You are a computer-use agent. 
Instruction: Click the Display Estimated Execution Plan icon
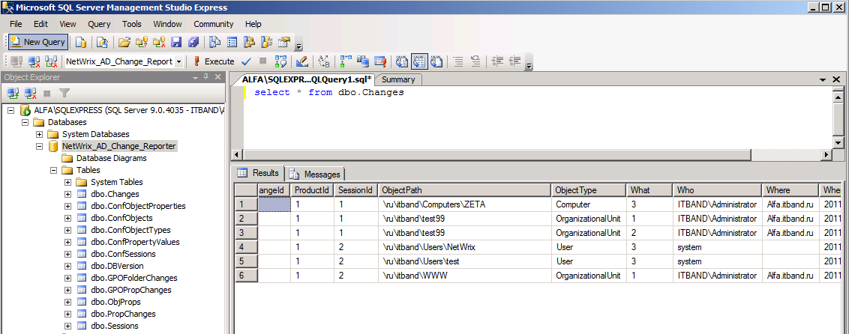click(280, 61)
